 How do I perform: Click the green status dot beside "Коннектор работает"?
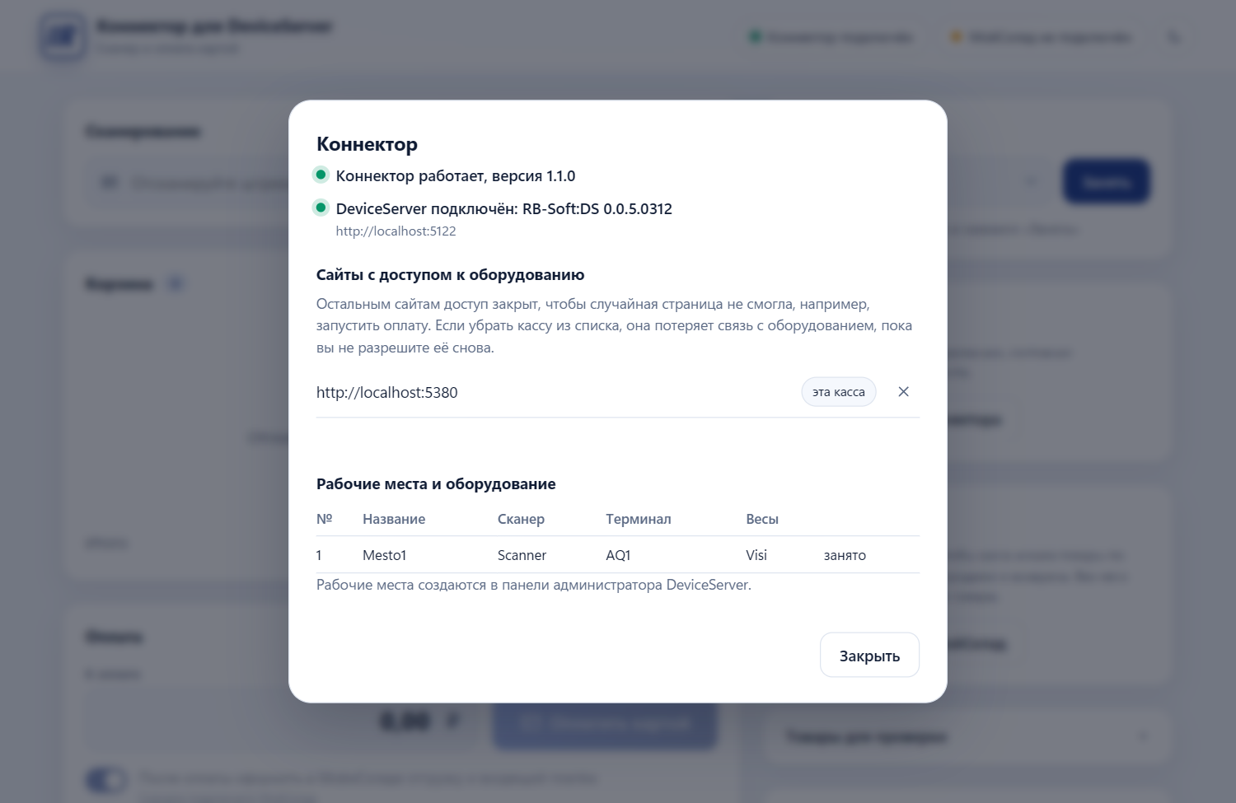tap(321, 175)
